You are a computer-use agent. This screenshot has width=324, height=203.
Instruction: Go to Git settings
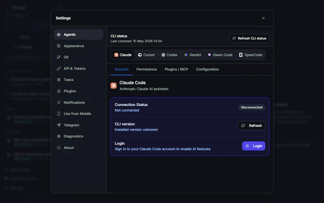[x=79, y=57]
